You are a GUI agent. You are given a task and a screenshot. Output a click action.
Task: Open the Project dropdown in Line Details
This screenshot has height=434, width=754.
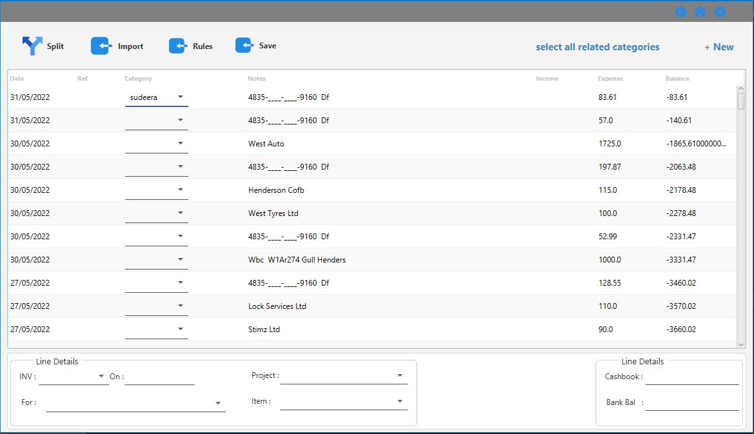pyautogui.click(x=400, y=375)
